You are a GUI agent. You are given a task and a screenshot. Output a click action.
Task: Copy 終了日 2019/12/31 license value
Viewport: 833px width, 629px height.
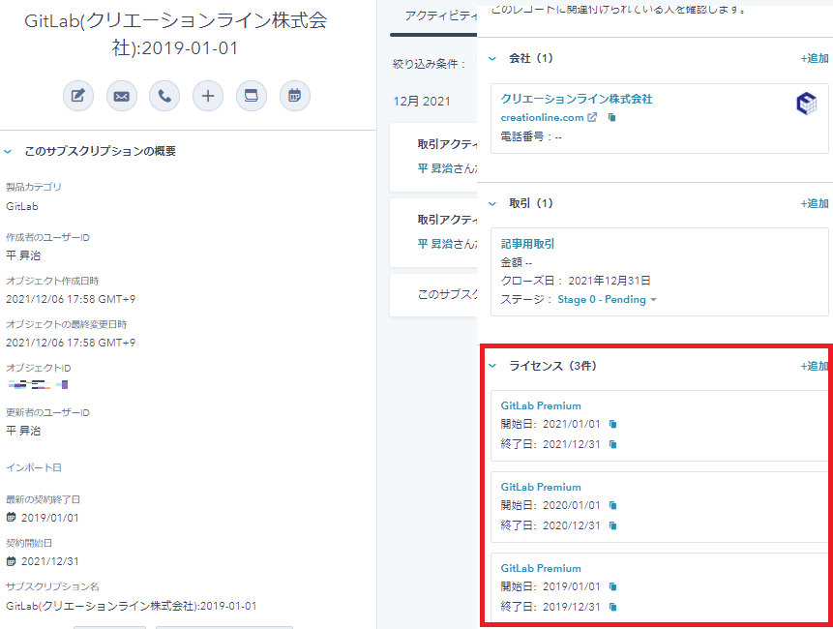pos(613,607)
